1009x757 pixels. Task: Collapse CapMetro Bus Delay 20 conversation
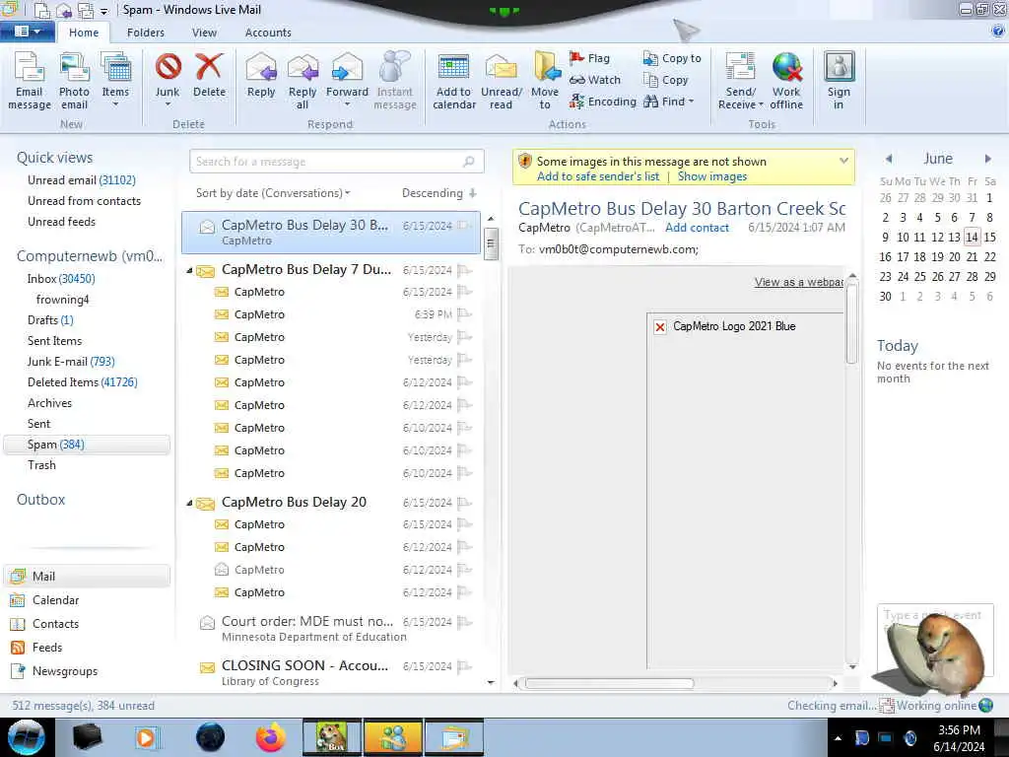click(x=189, y=503)
